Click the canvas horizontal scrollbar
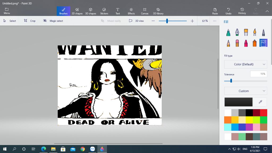Screen dimensions: 272x153 (108, 144)
